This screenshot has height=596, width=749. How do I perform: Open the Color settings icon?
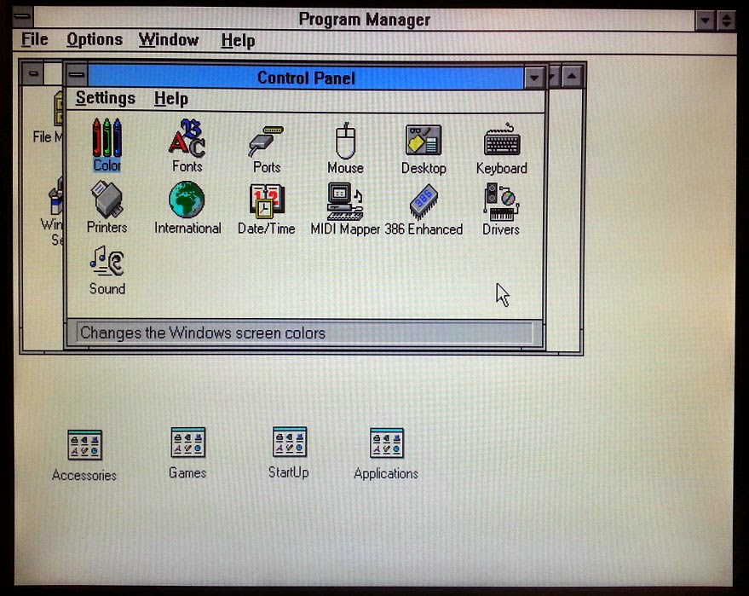106,141
